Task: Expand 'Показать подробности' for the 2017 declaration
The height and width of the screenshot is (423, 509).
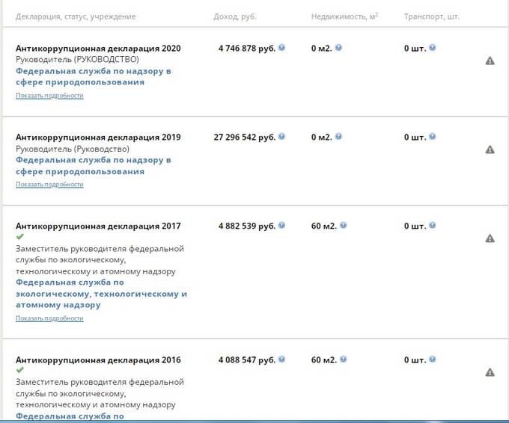Action: pos(49,318)
